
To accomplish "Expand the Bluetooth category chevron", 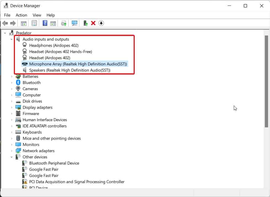I will 12,83.
